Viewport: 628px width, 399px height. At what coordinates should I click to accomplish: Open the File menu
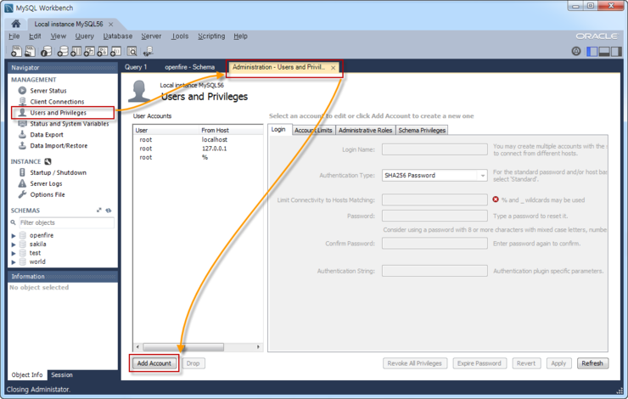(14, 36)
